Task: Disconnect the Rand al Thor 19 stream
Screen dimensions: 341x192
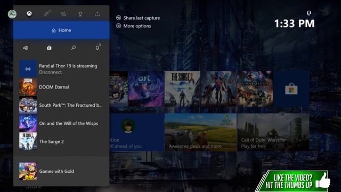Action: point(50,72)
